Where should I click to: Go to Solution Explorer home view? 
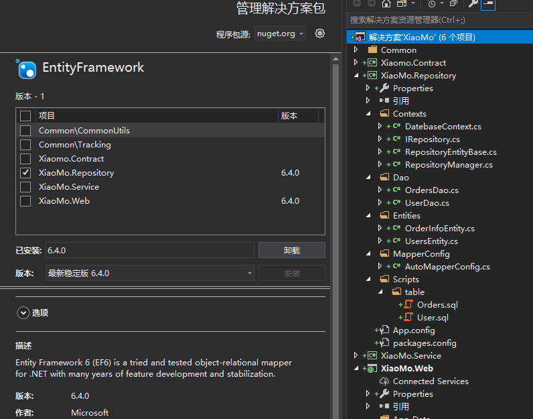[x=386, y=3]
